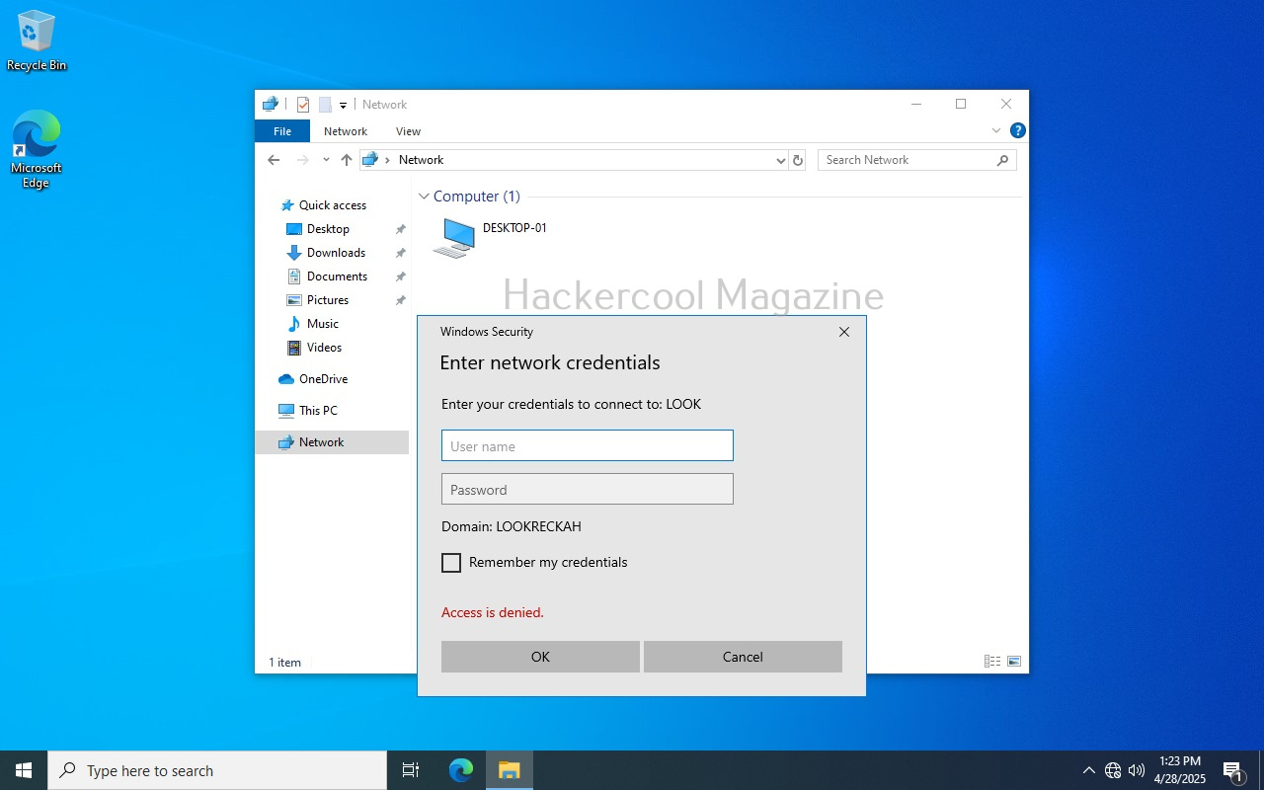Launch Microsoft Edge from taskbar

pos(461,770)
